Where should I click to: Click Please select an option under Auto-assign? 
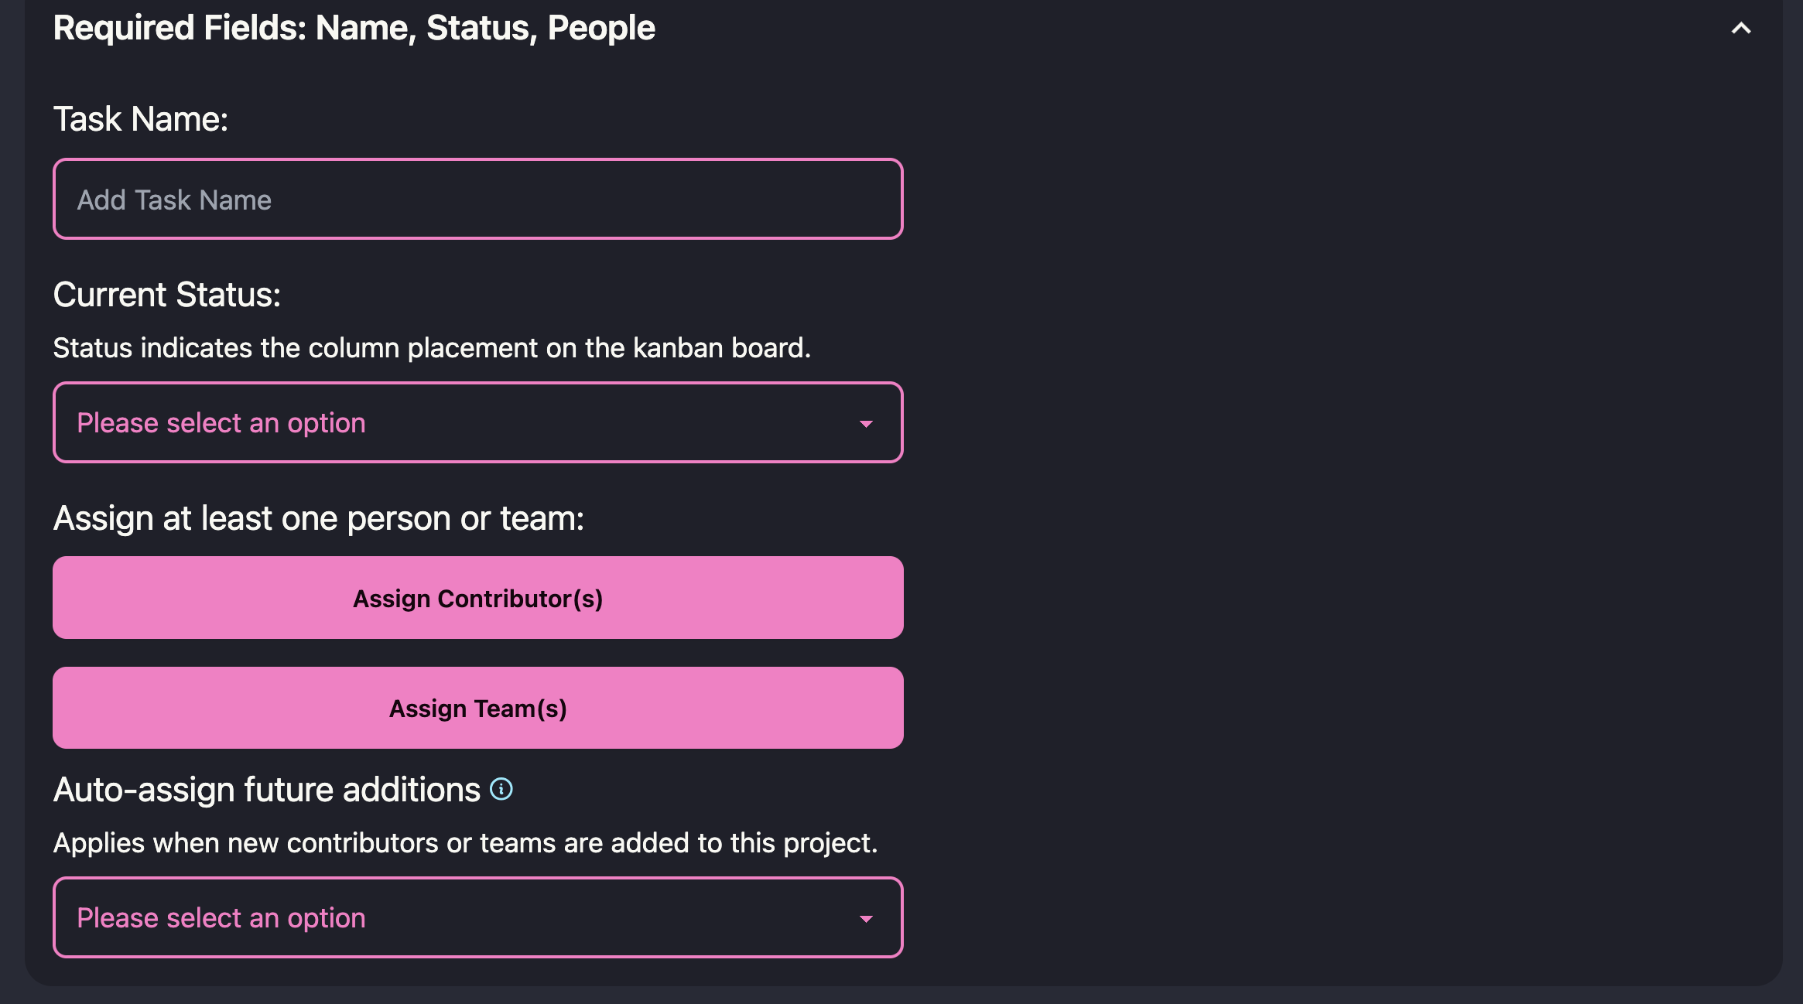221,918
